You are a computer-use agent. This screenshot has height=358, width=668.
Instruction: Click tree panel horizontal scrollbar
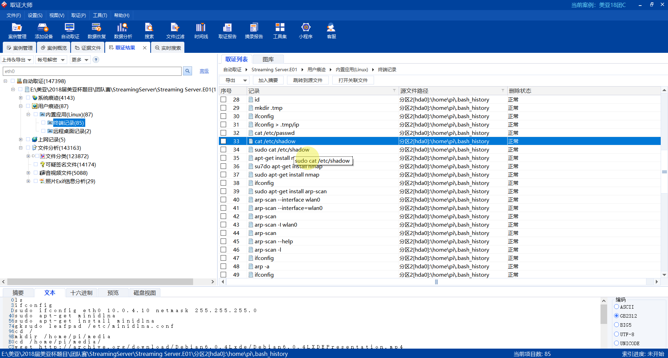click(x=100, y=282)
